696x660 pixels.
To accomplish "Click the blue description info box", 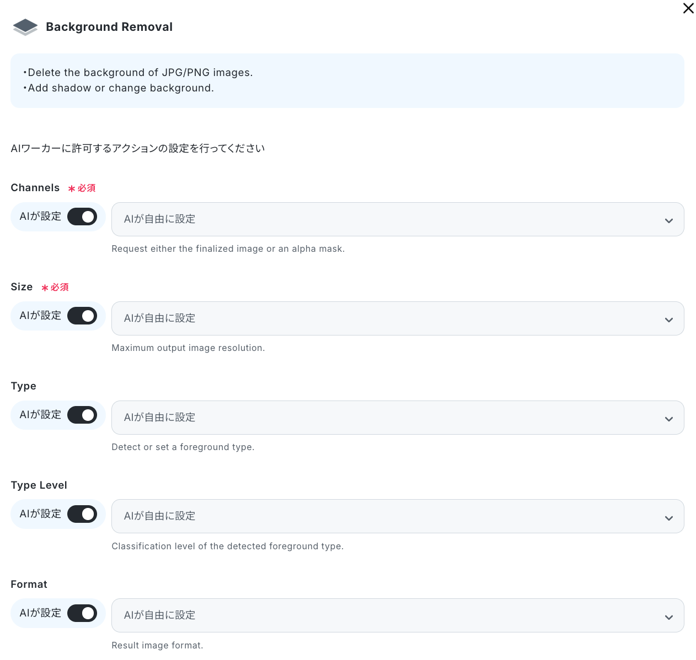I will tap(347, 80).
